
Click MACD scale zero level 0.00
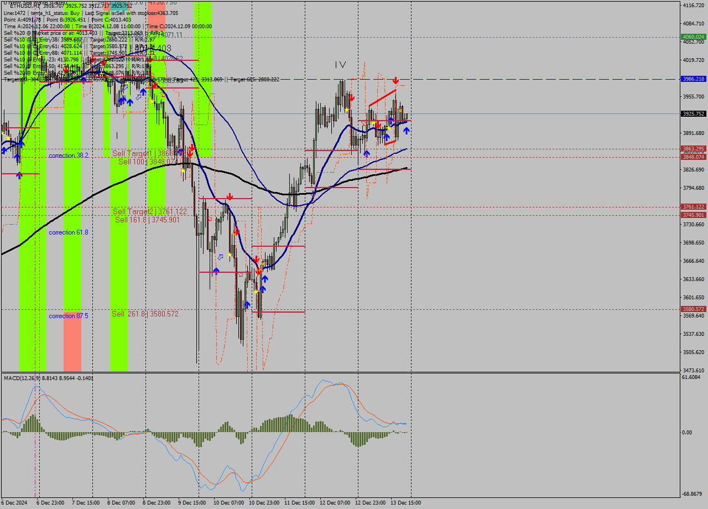tap(688, 432)
